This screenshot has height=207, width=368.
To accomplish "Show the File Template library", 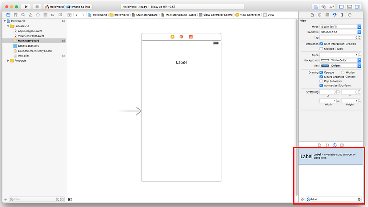I will tap(319, 145).
